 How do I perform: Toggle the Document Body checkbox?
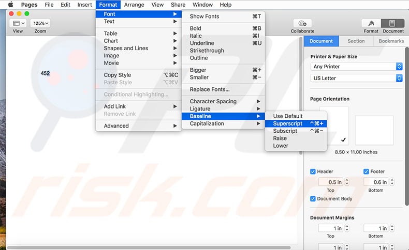click(x=313, y=199)
